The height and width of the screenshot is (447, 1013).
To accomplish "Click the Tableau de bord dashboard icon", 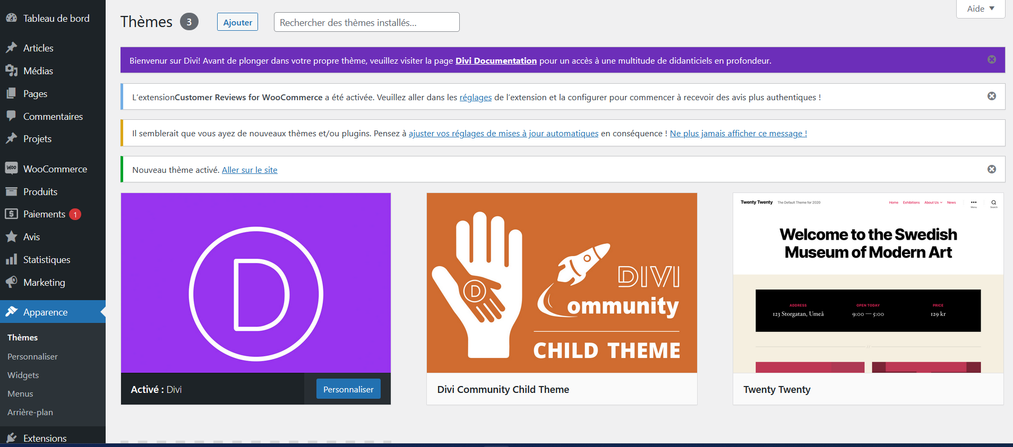I will click(11, 18).
